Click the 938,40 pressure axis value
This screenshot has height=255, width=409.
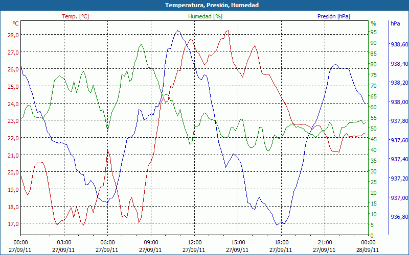(x=399, y=64)
